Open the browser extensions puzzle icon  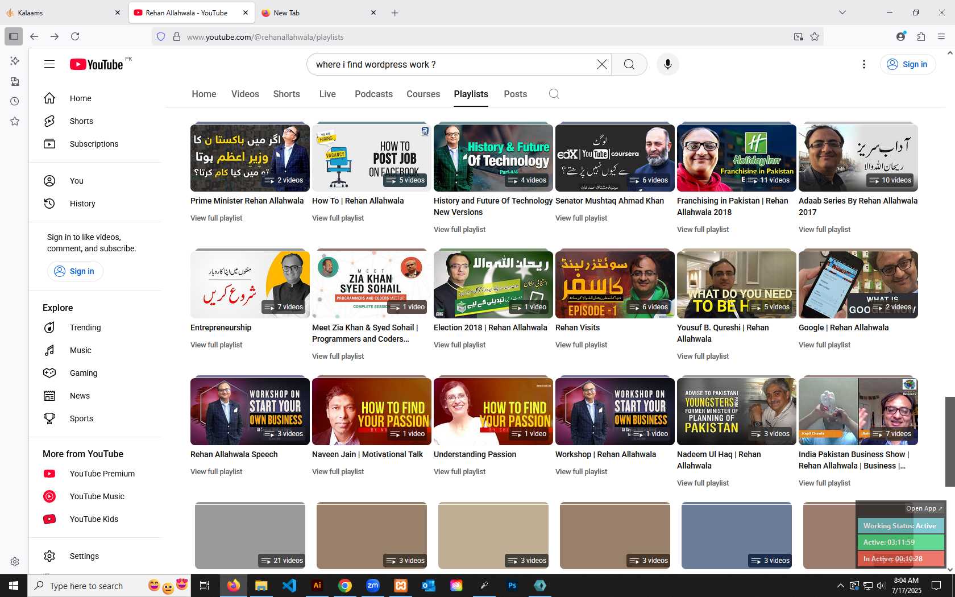pyautogui.click(x=921, y=36)
